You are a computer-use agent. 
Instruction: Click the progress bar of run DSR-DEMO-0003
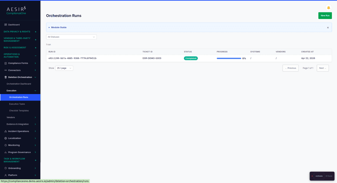(229, 58)
